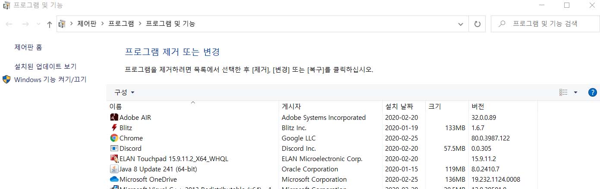This screenshot has height=189, width=600.
Task: Click version 32.0.0.89 cell
Action: pos(484,117)
